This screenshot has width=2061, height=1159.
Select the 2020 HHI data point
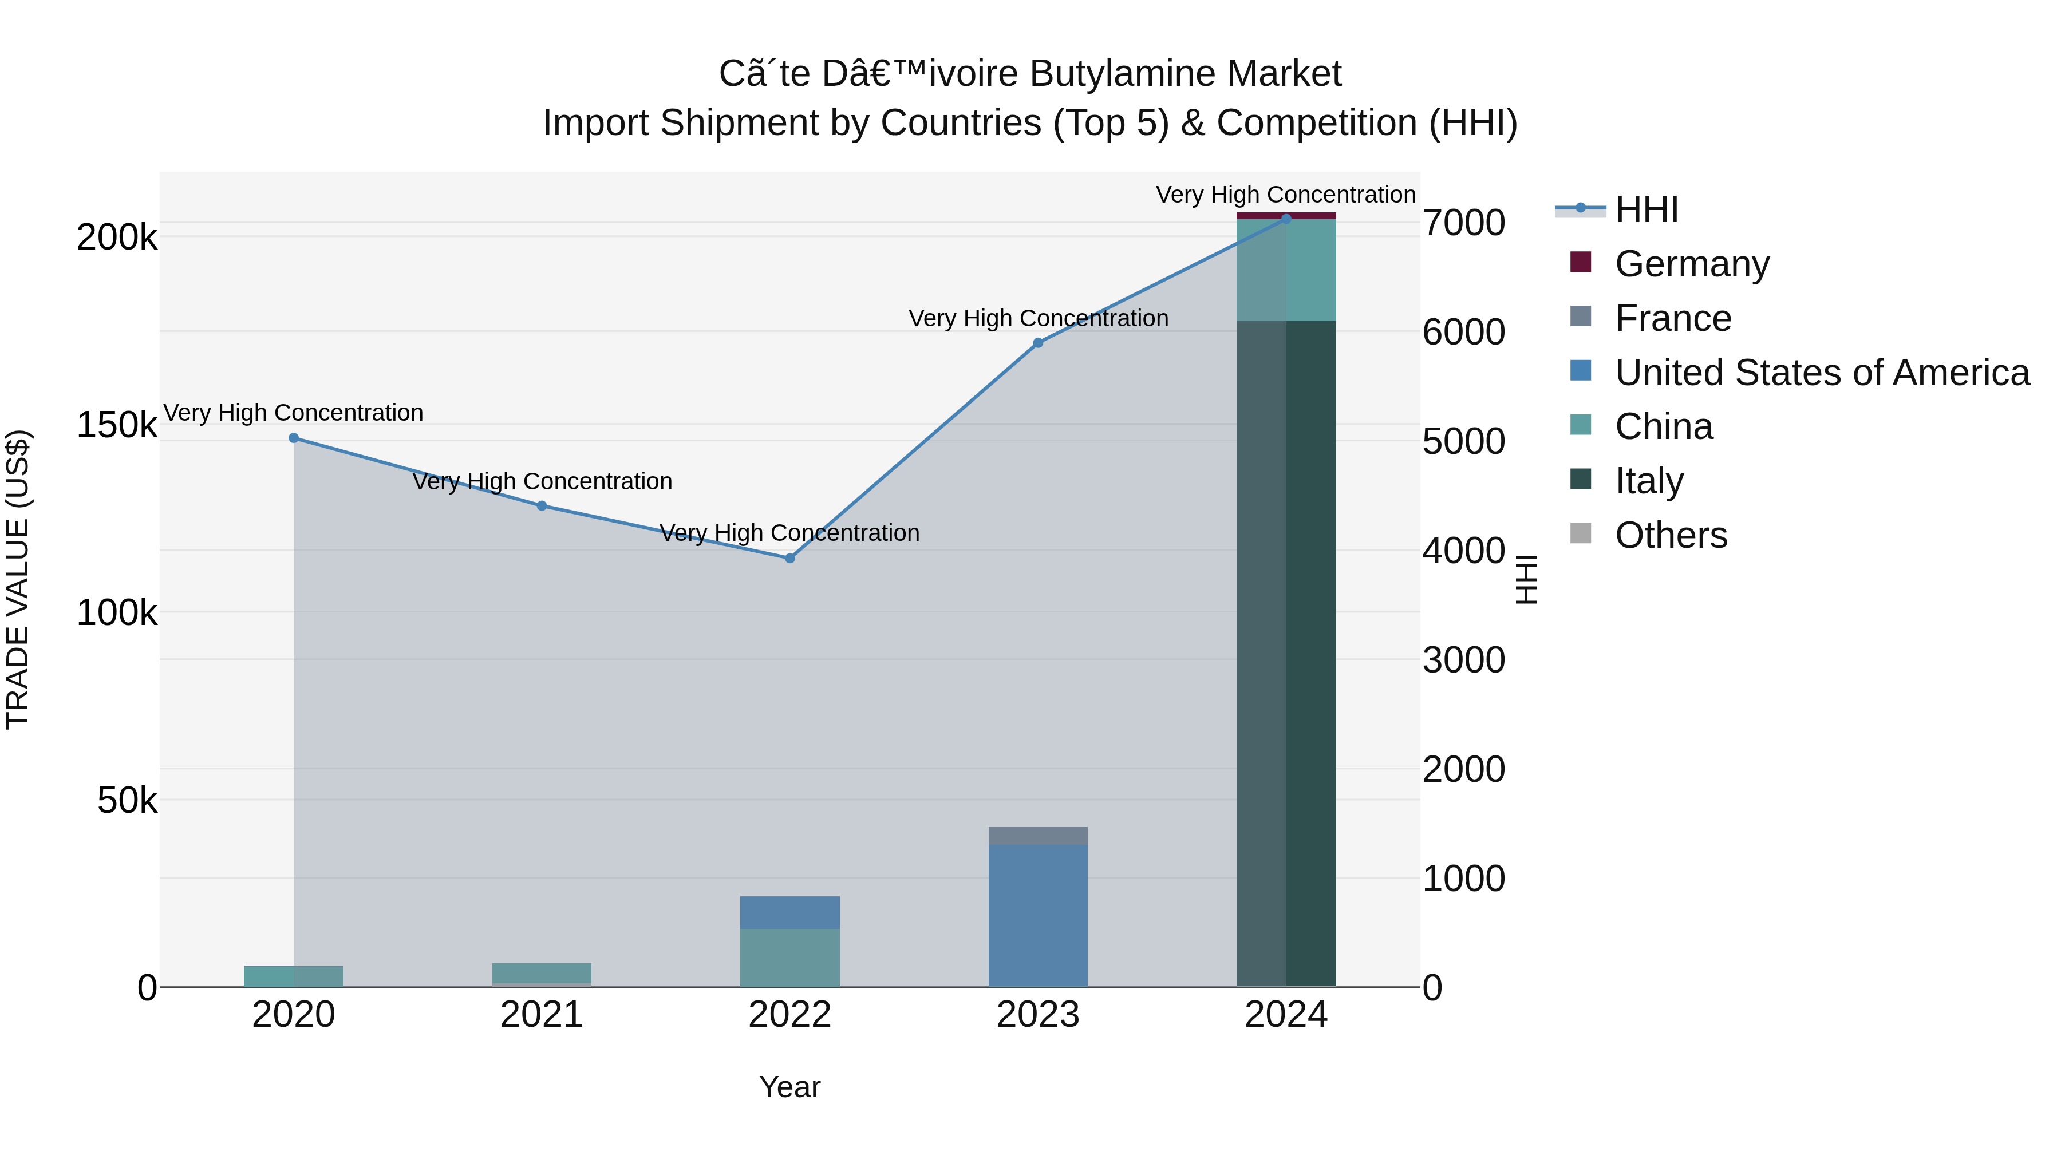pos(294,437)
